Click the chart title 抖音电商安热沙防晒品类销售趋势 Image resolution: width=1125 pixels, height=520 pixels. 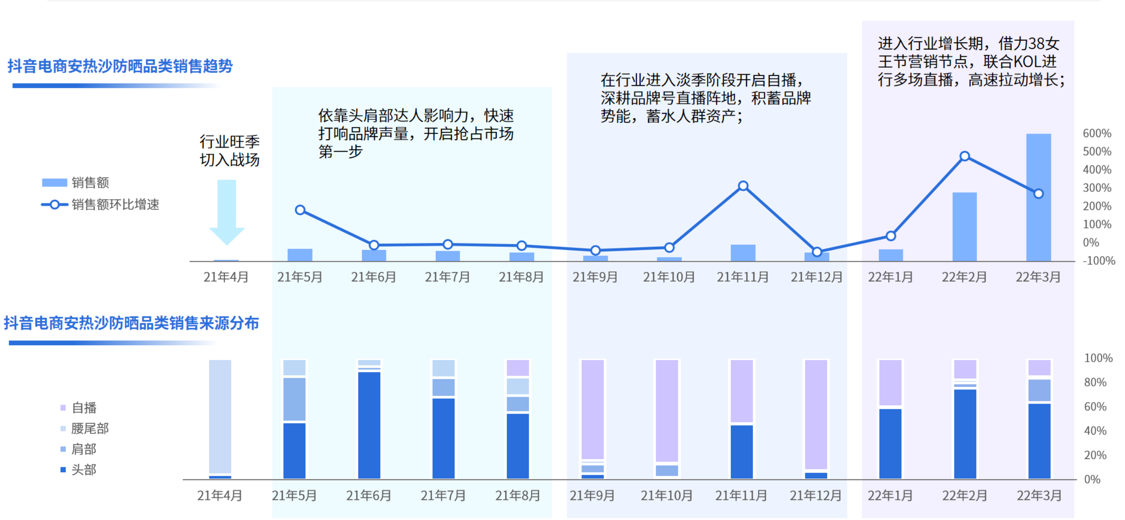click(120, 66)
